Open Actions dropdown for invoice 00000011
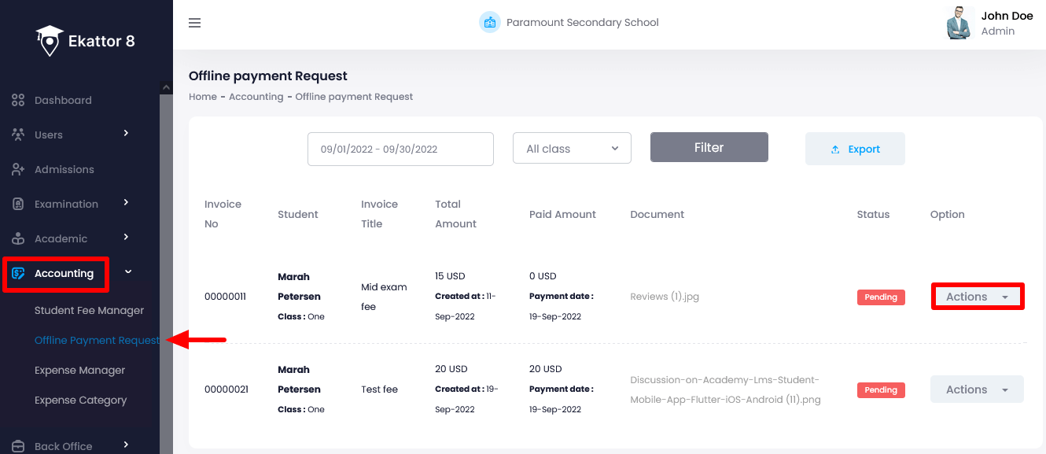The image size is (1046, 454). point(977,296)
